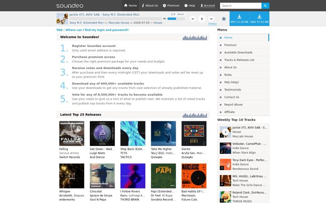Download the MP3 13.26 MB file

click(x=240, y=18)
